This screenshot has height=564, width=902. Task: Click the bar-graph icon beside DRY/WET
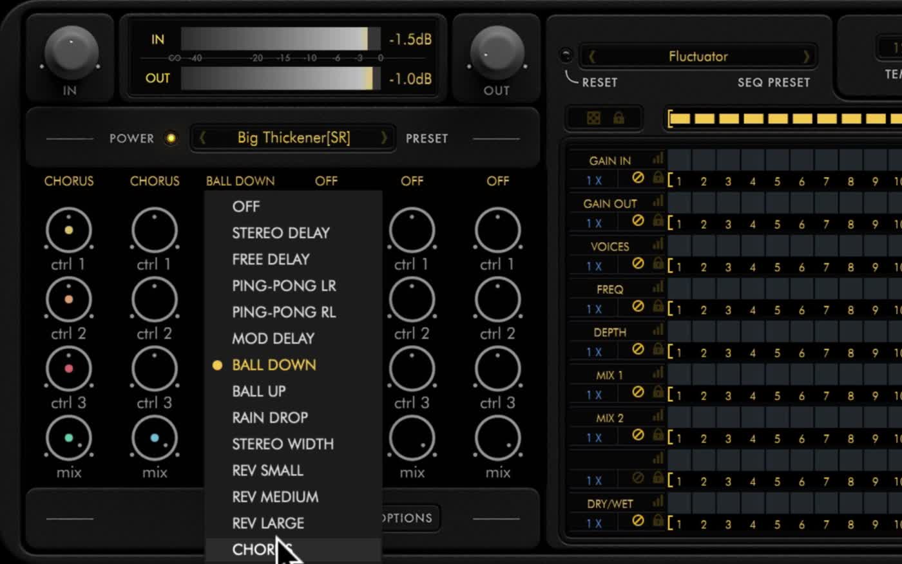[x=657, y=502]
